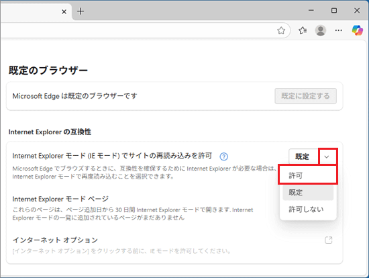This screenshot has width=369, height=278.
Task: Select 許可 from the dropdown list
Action: point(308,175)
